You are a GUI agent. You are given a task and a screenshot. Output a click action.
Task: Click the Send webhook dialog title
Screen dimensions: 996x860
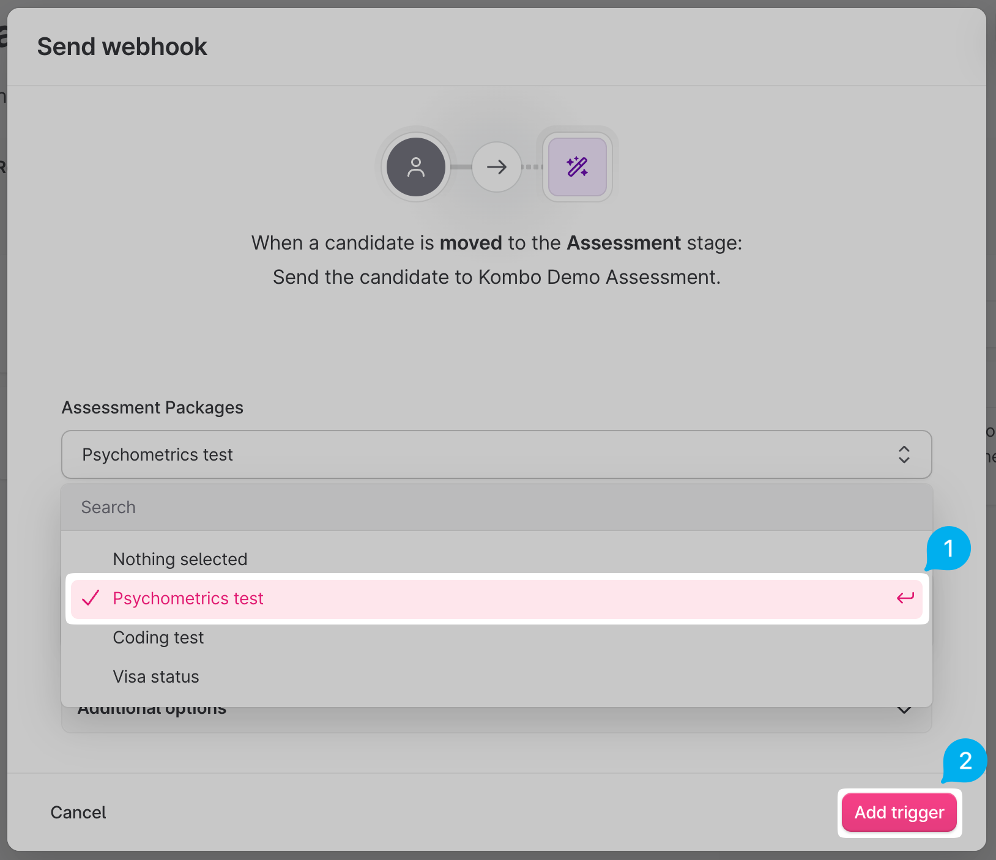tap(122, 46)
